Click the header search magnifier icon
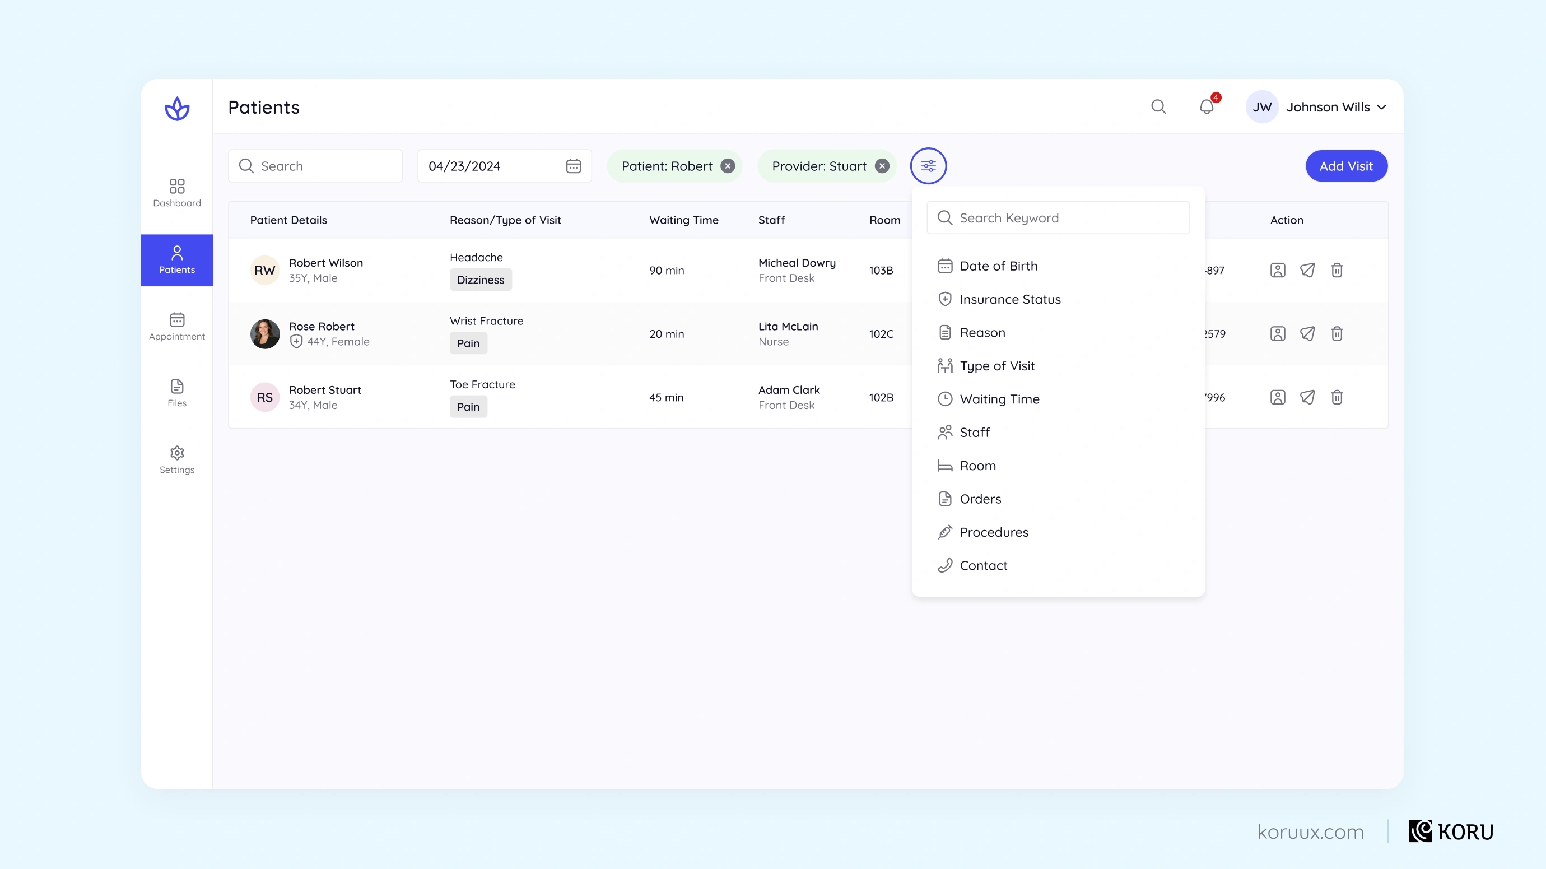 [x=1158, y=107]
